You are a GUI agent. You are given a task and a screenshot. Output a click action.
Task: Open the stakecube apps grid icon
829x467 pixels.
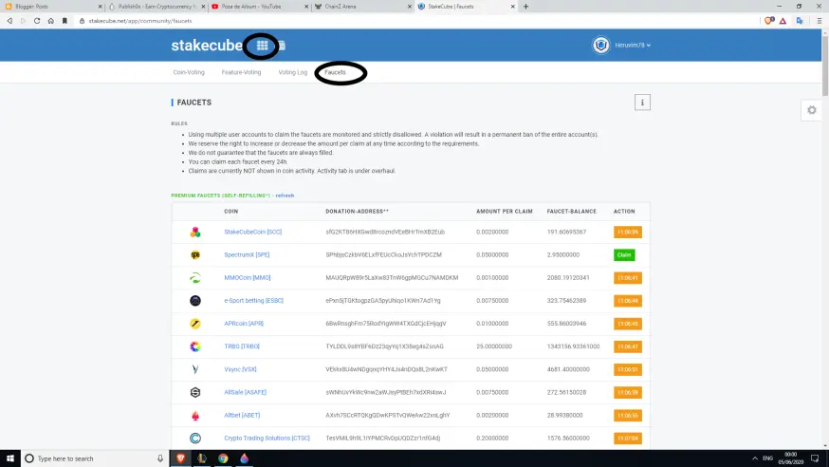point(262,46)
